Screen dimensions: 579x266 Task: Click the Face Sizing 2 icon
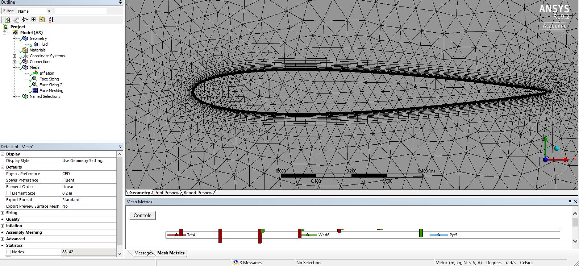35,85
